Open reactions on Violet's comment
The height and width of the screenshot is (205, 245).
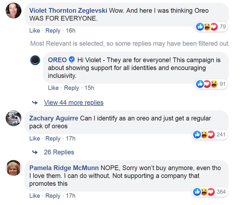(x=212, y=27)
